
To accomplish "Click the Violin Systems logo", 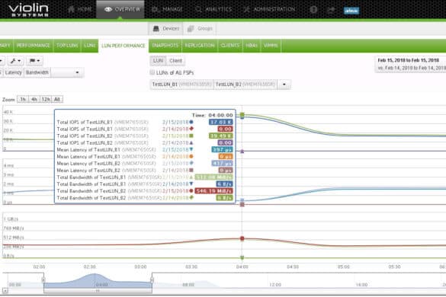I will click(x=28, y=10).
